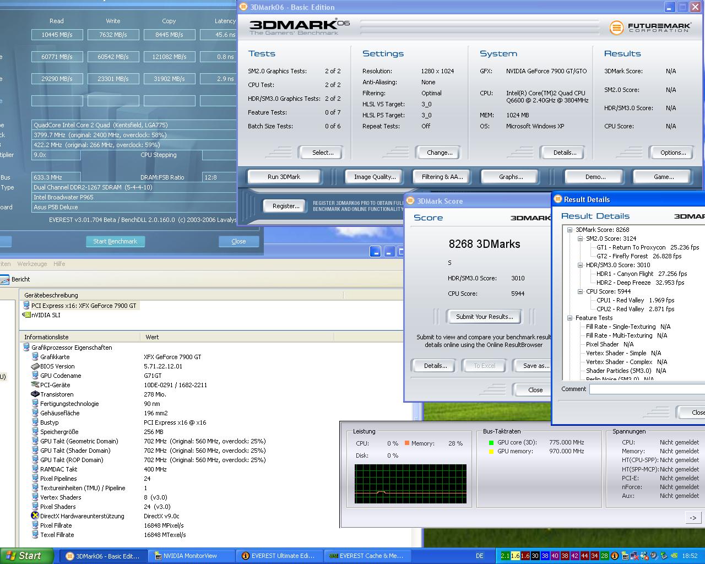
Task: Click the GPU Codename row icon
Action: pos(35,376)
